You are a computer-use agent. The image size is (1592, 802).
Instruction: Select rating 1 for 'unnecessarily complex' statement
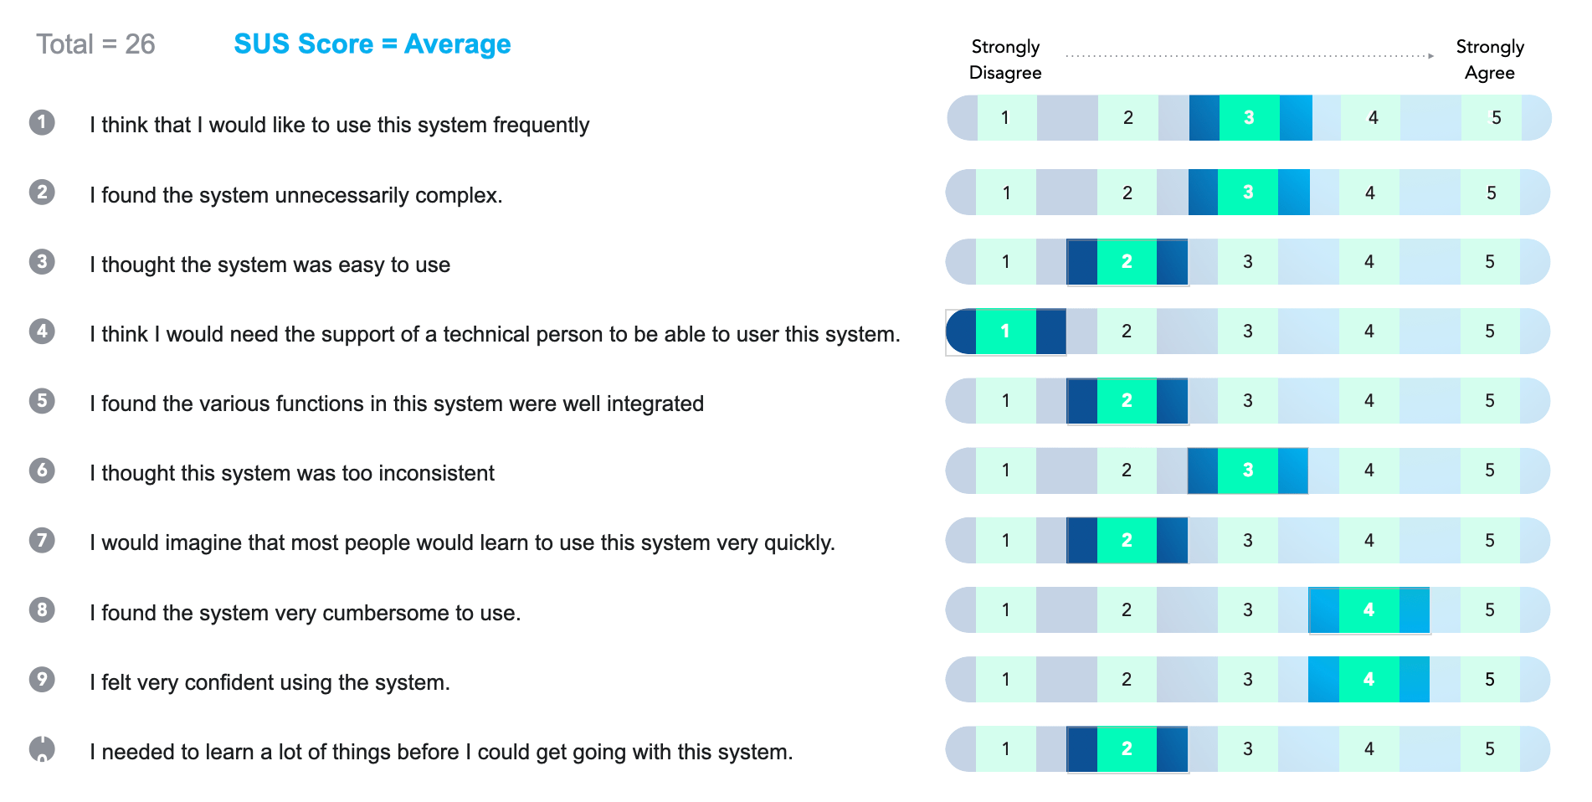pyautogui.click(x=1006, y=193)
